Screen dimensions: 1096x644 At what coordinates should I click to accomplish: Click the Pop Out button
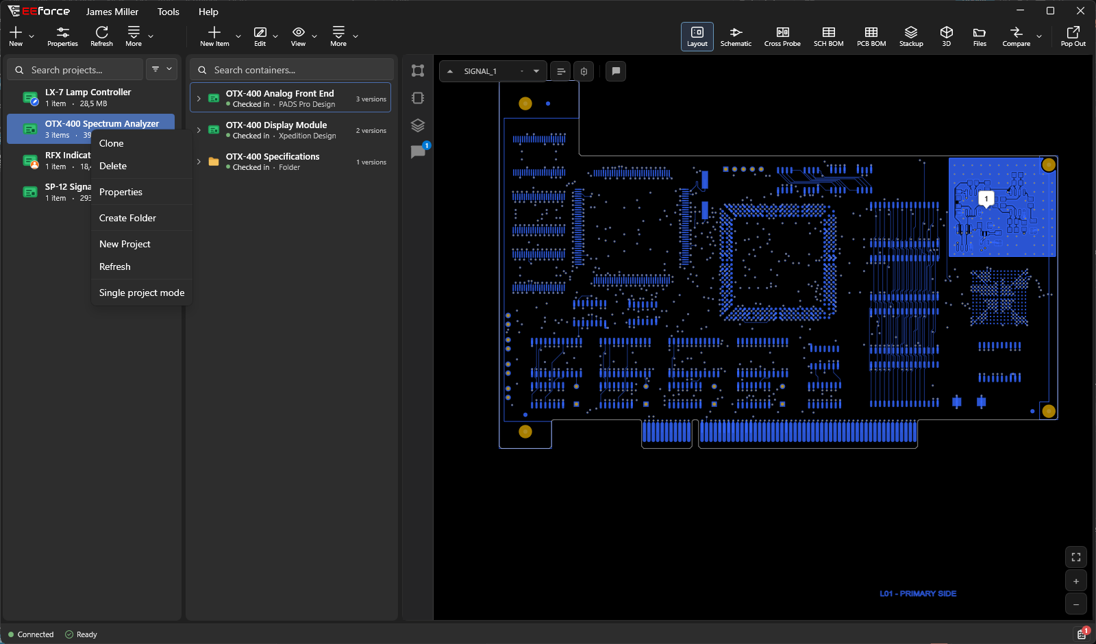tap(1073, 36)
